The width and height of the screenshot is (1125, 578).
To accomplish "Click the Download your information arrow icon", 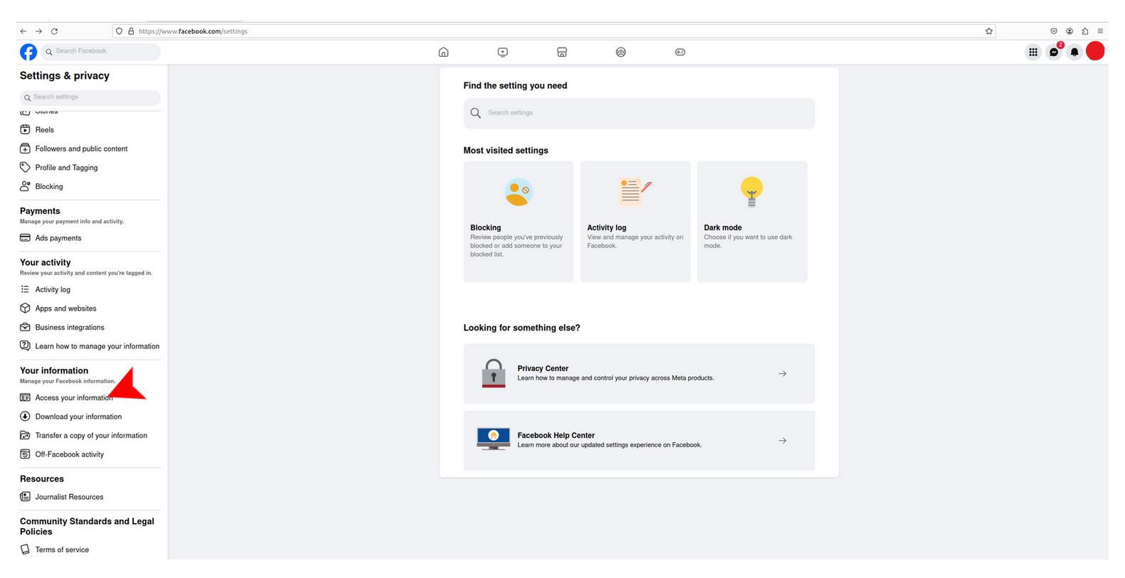I will point(25,417).
